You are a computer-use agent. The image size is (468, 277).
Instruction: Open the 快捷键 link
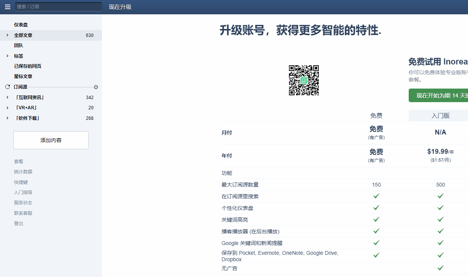point(21,182)
